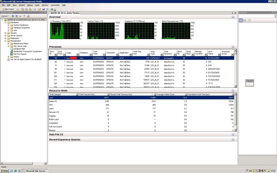Open the Tools menu
Screen dimensions: 277x173
tap(37, 5)
